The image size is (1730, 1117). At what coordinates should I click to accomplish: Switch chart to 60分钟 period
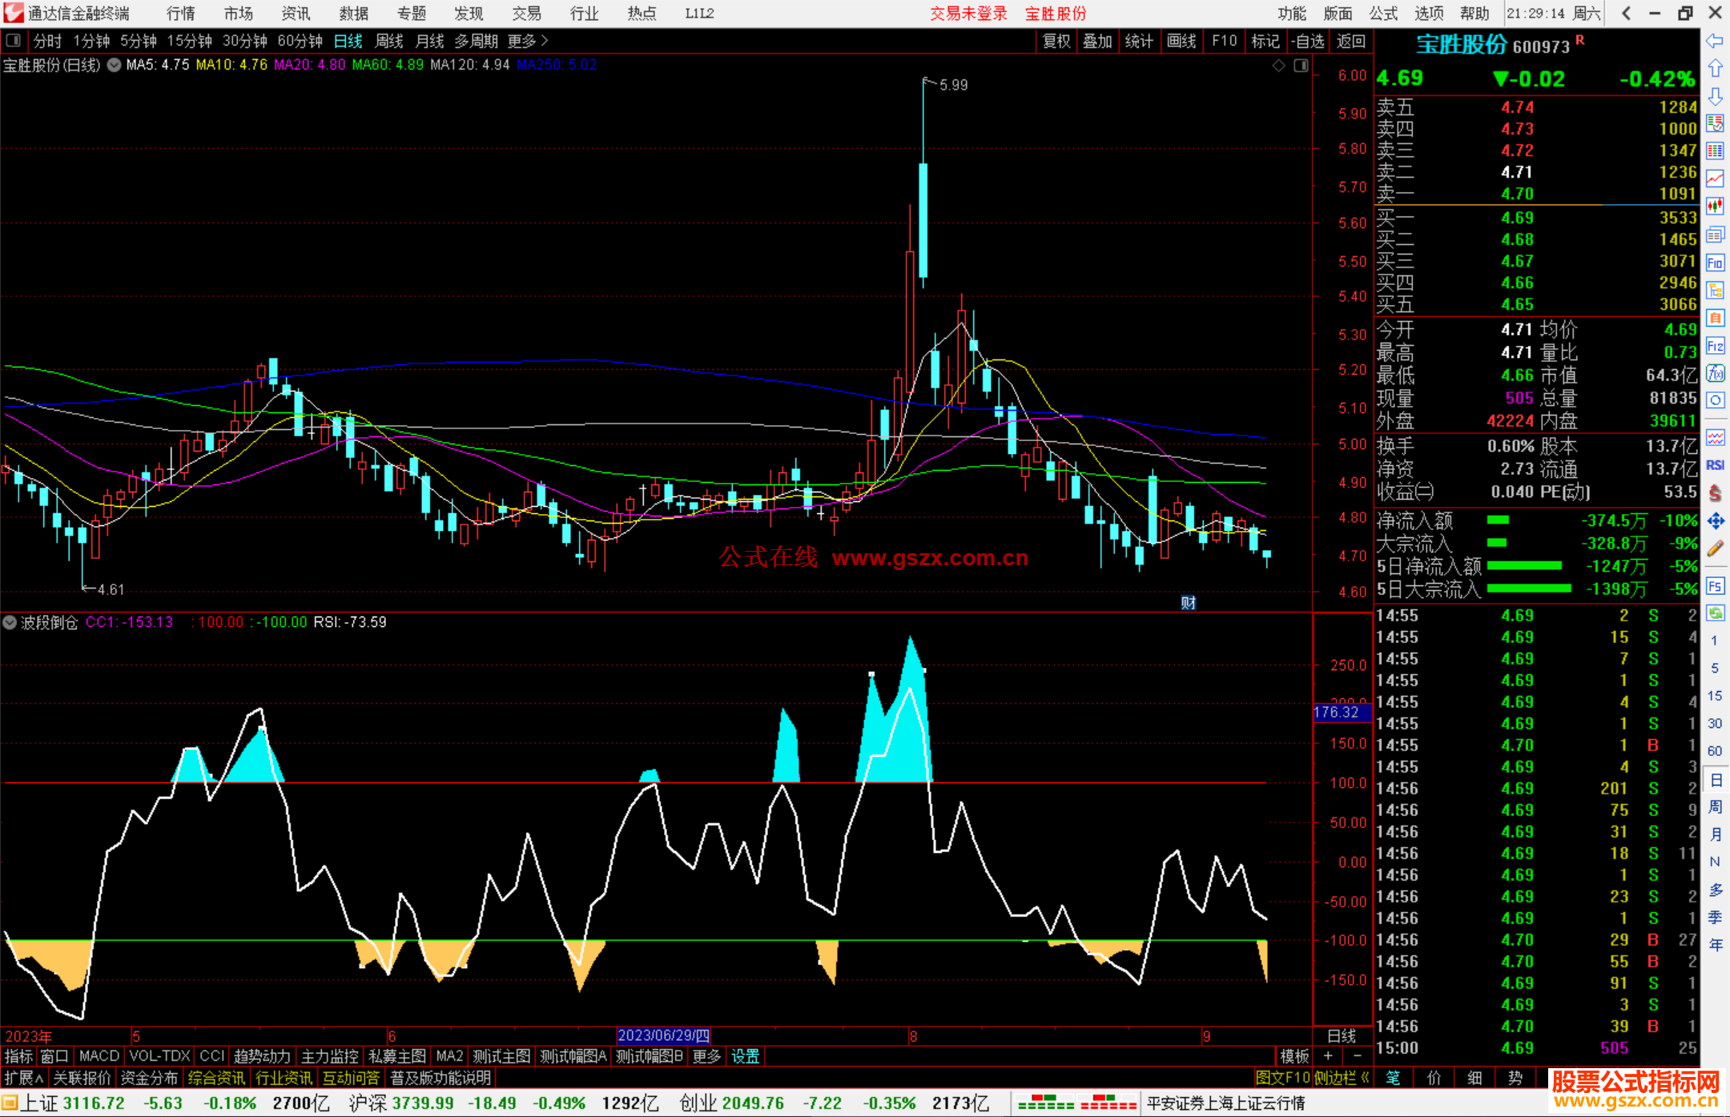pyautogui.click(x=300, y=41)
